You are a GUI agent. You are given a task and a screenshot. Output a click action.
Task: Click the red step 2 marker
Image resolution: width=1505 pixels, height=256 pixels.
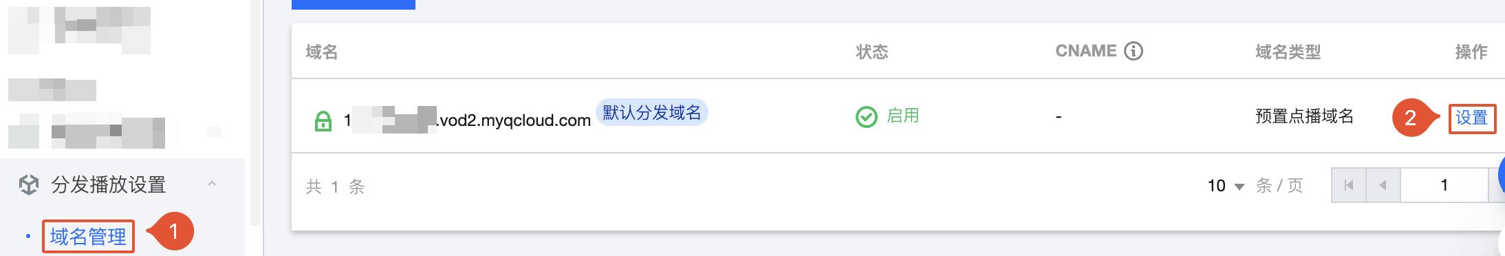(x=1414, y=118)
